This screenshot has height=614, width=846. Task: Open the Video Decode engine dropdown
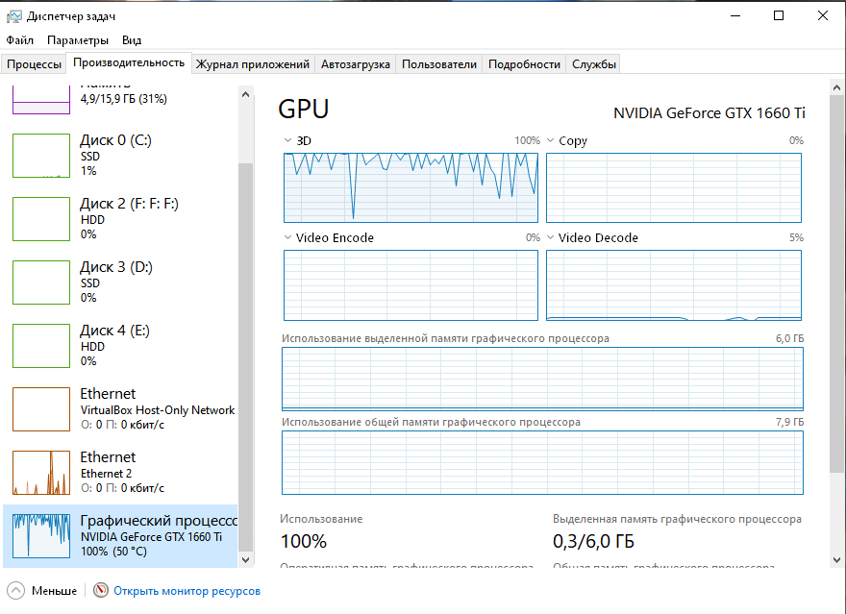[550, 237]
